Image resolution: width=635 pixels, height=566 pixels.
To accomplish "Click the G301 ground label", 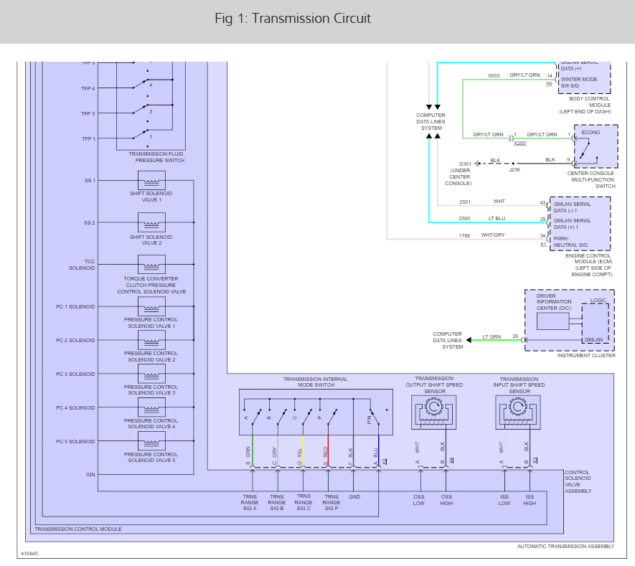I will click(465, 164).
